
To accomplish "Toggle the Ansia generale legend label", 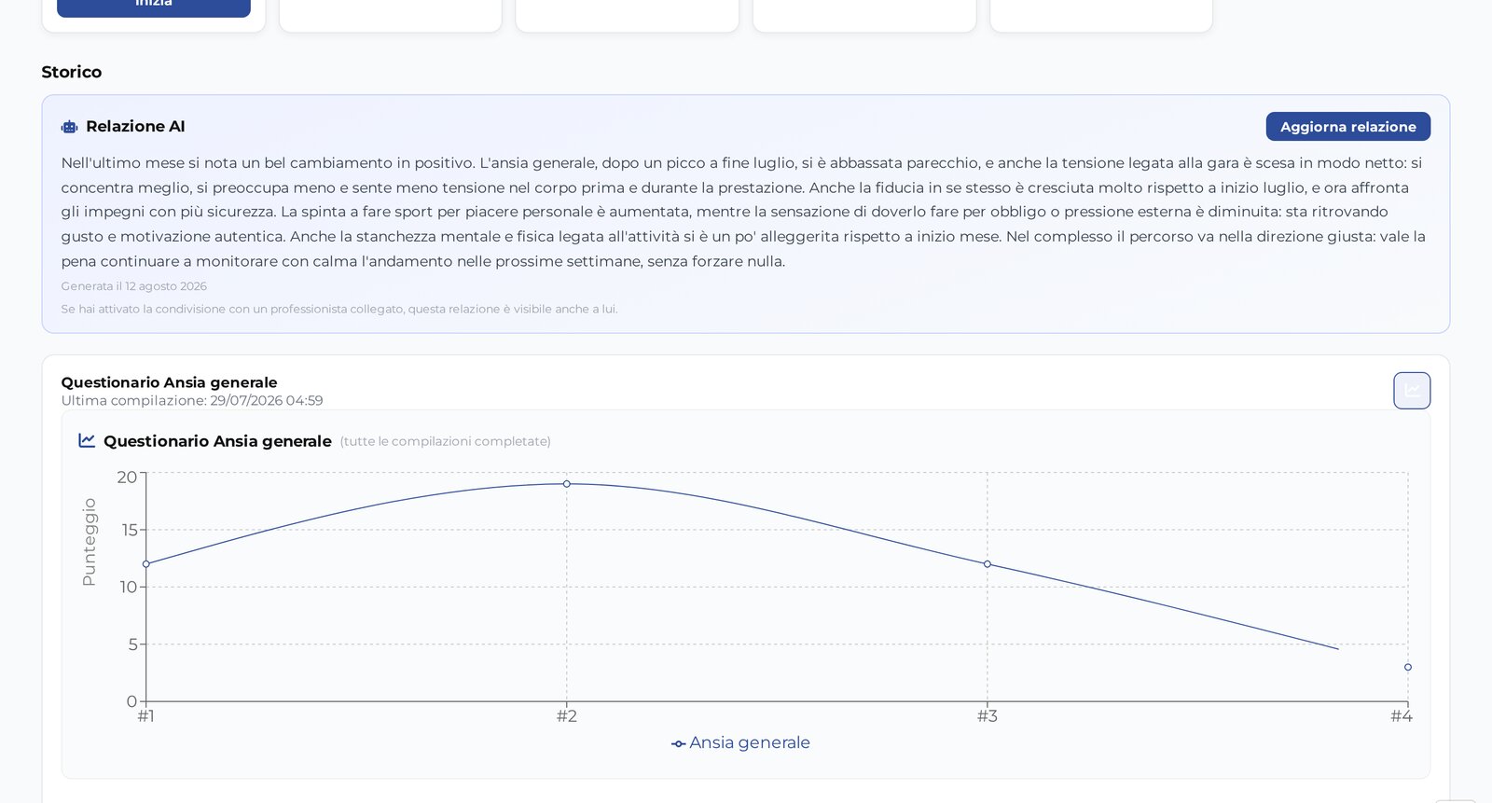I will (x=750, y=742).
